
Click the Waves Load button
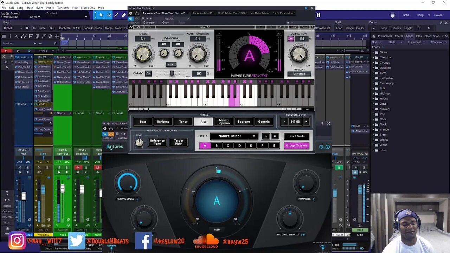[x=293, y=27]
